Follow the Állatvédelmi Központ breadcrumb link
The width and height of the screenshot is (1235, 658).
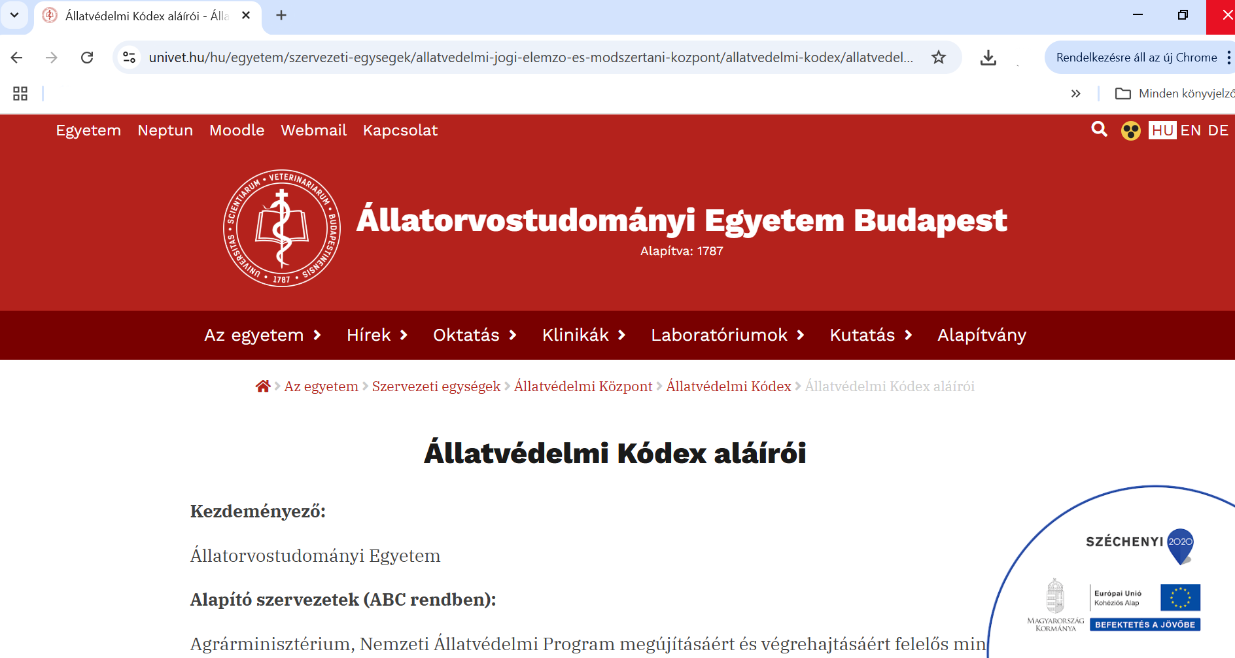coord(583,387)
